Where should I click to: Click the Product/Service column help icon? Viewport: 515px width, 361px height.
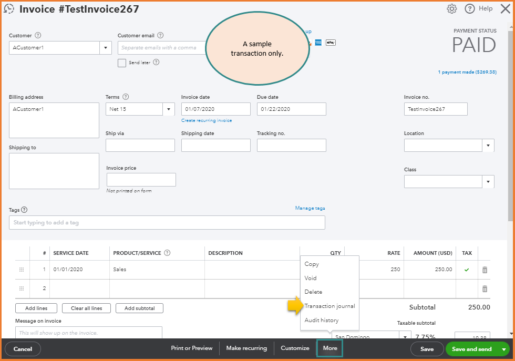[x=167, y=253]
